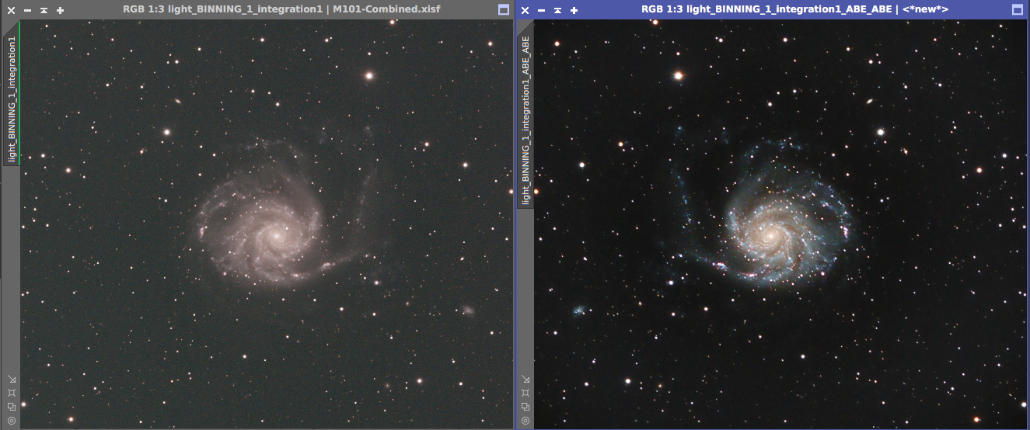This screenshot has height=430, width=1030.
Task: Click the diagonal arrow resize icon in M101-Combined window
Action: pyautogui.click(x=12, y=379)
